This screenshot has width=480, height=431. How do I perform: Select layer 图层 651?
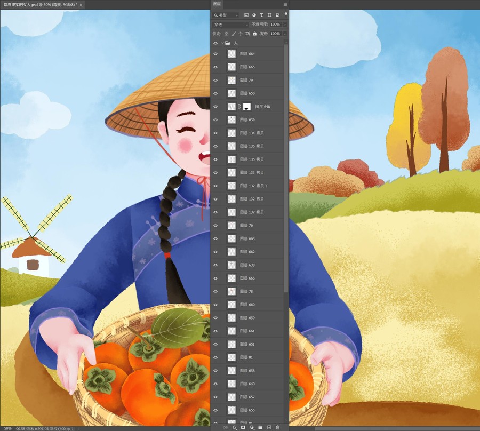(x=247, y=344)
